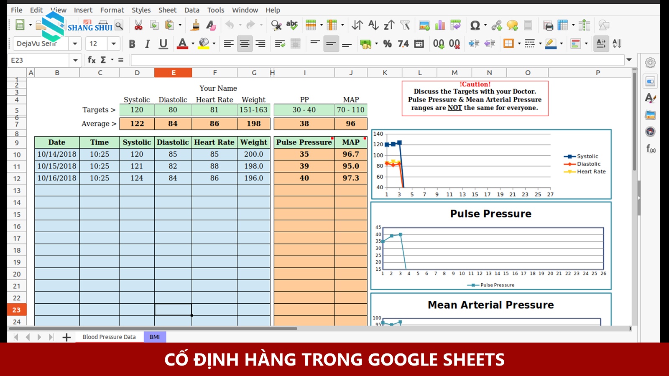The width and height of the screenshot is (669, 376).
Task: Toggle Center Horizontally alignment
Action: 245,43
